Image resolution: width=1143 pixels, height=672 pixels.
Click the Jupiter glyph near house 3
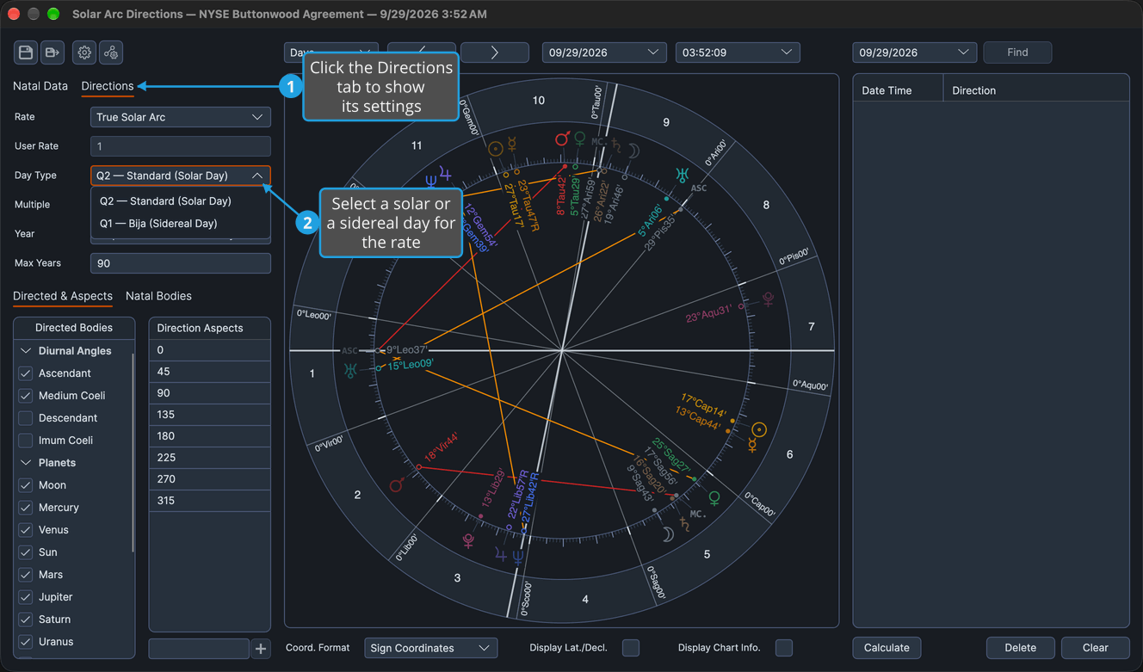pyautogui.click(x=501, y=555)
